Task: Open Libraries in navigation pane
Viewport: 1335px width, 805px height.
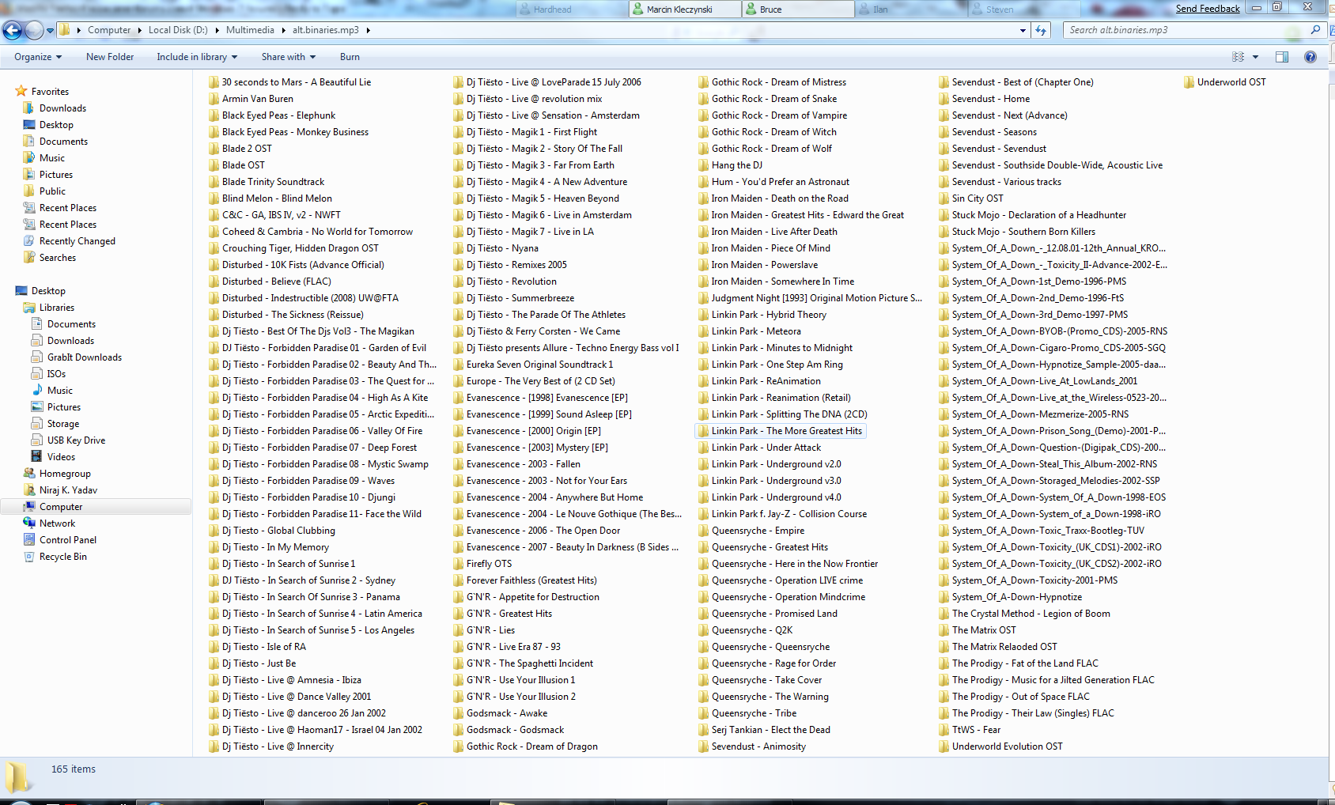Action: [57, 308]
